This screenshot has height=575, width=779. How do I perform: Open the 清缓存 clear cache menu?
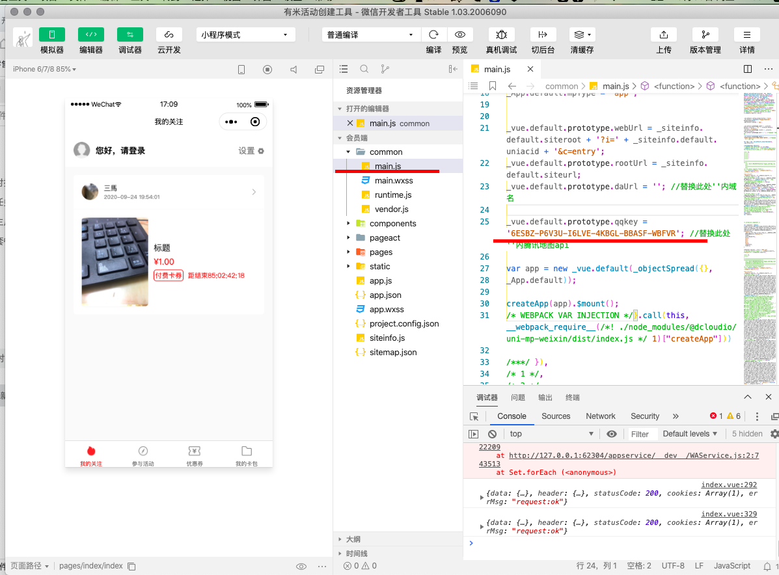pyautogui.click(x=582, y=34)
